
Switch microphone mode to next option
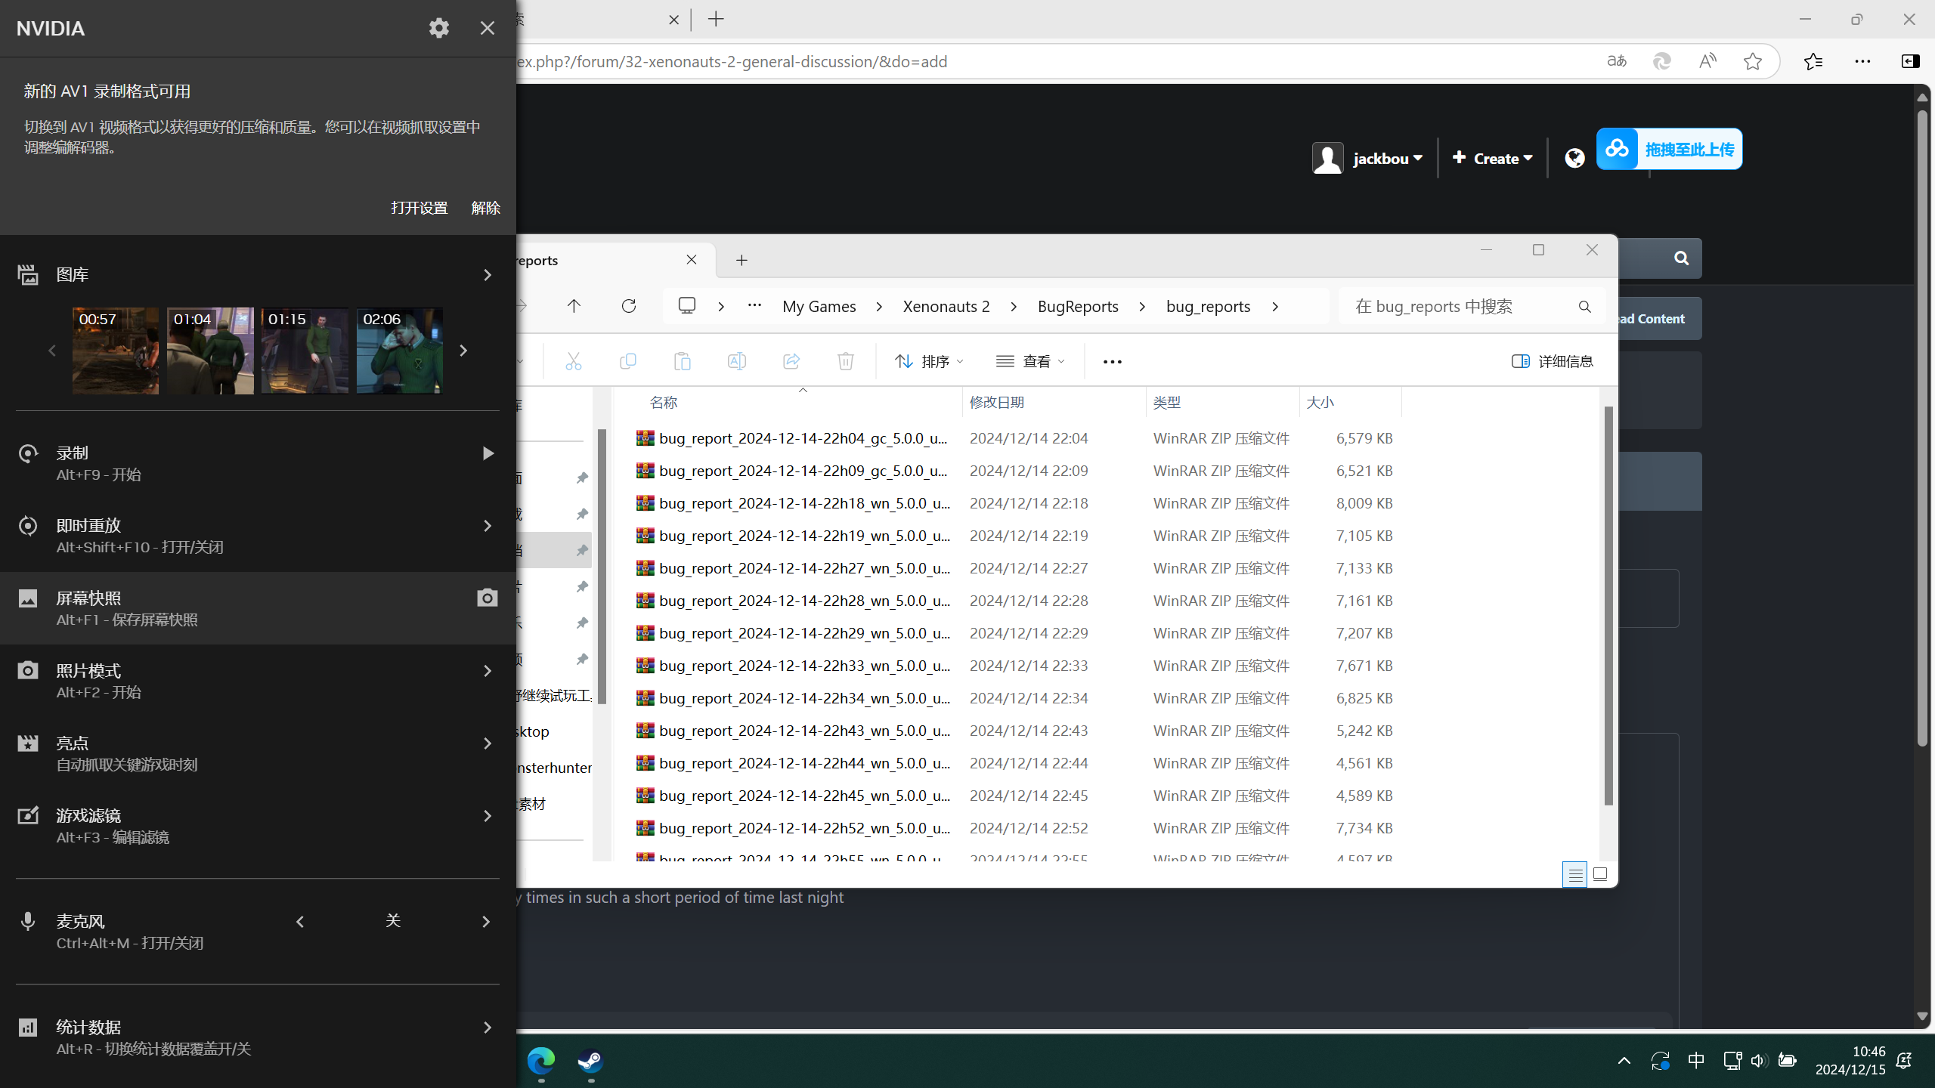(x=486, y=922)
